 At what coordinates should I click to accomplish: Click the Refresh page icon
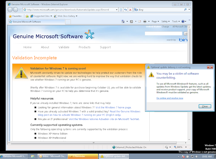pyautogui.click(x=126, y=10)
